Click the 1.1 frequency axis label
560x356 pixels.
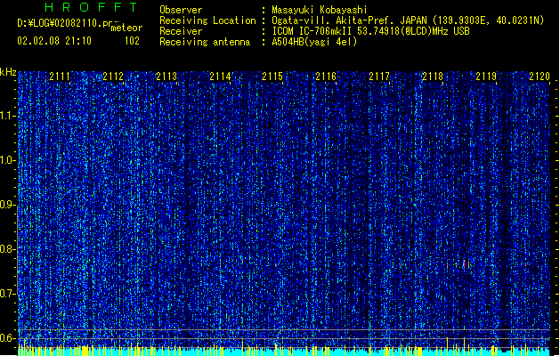(x=7, y=116)
